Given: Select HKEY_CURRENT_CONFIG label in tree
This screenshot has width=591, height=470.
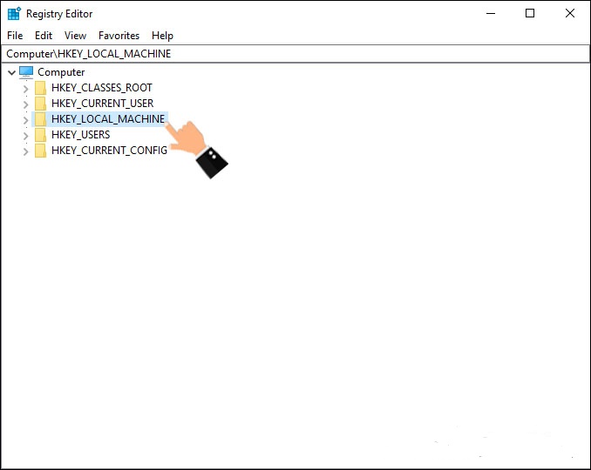Looking at the screenshot, I should (x=109, y=151).
